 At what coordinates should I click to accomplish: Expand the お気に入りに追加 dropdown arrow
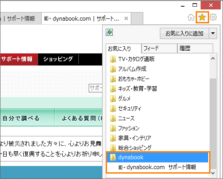click(x=213, y=33)
